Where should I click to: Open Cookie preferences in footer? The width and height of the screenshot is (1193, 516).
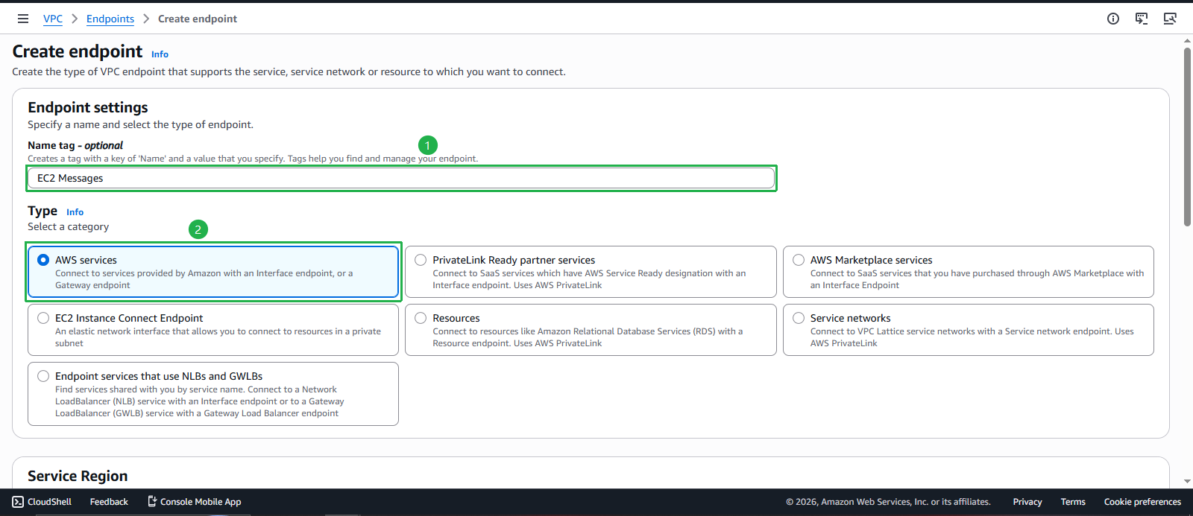point(1142,502)
